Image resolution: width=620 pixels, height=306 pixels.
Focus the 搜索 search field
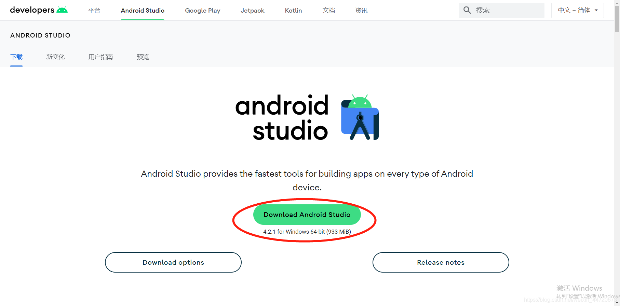pyautogui.click(x=502, y=10)
